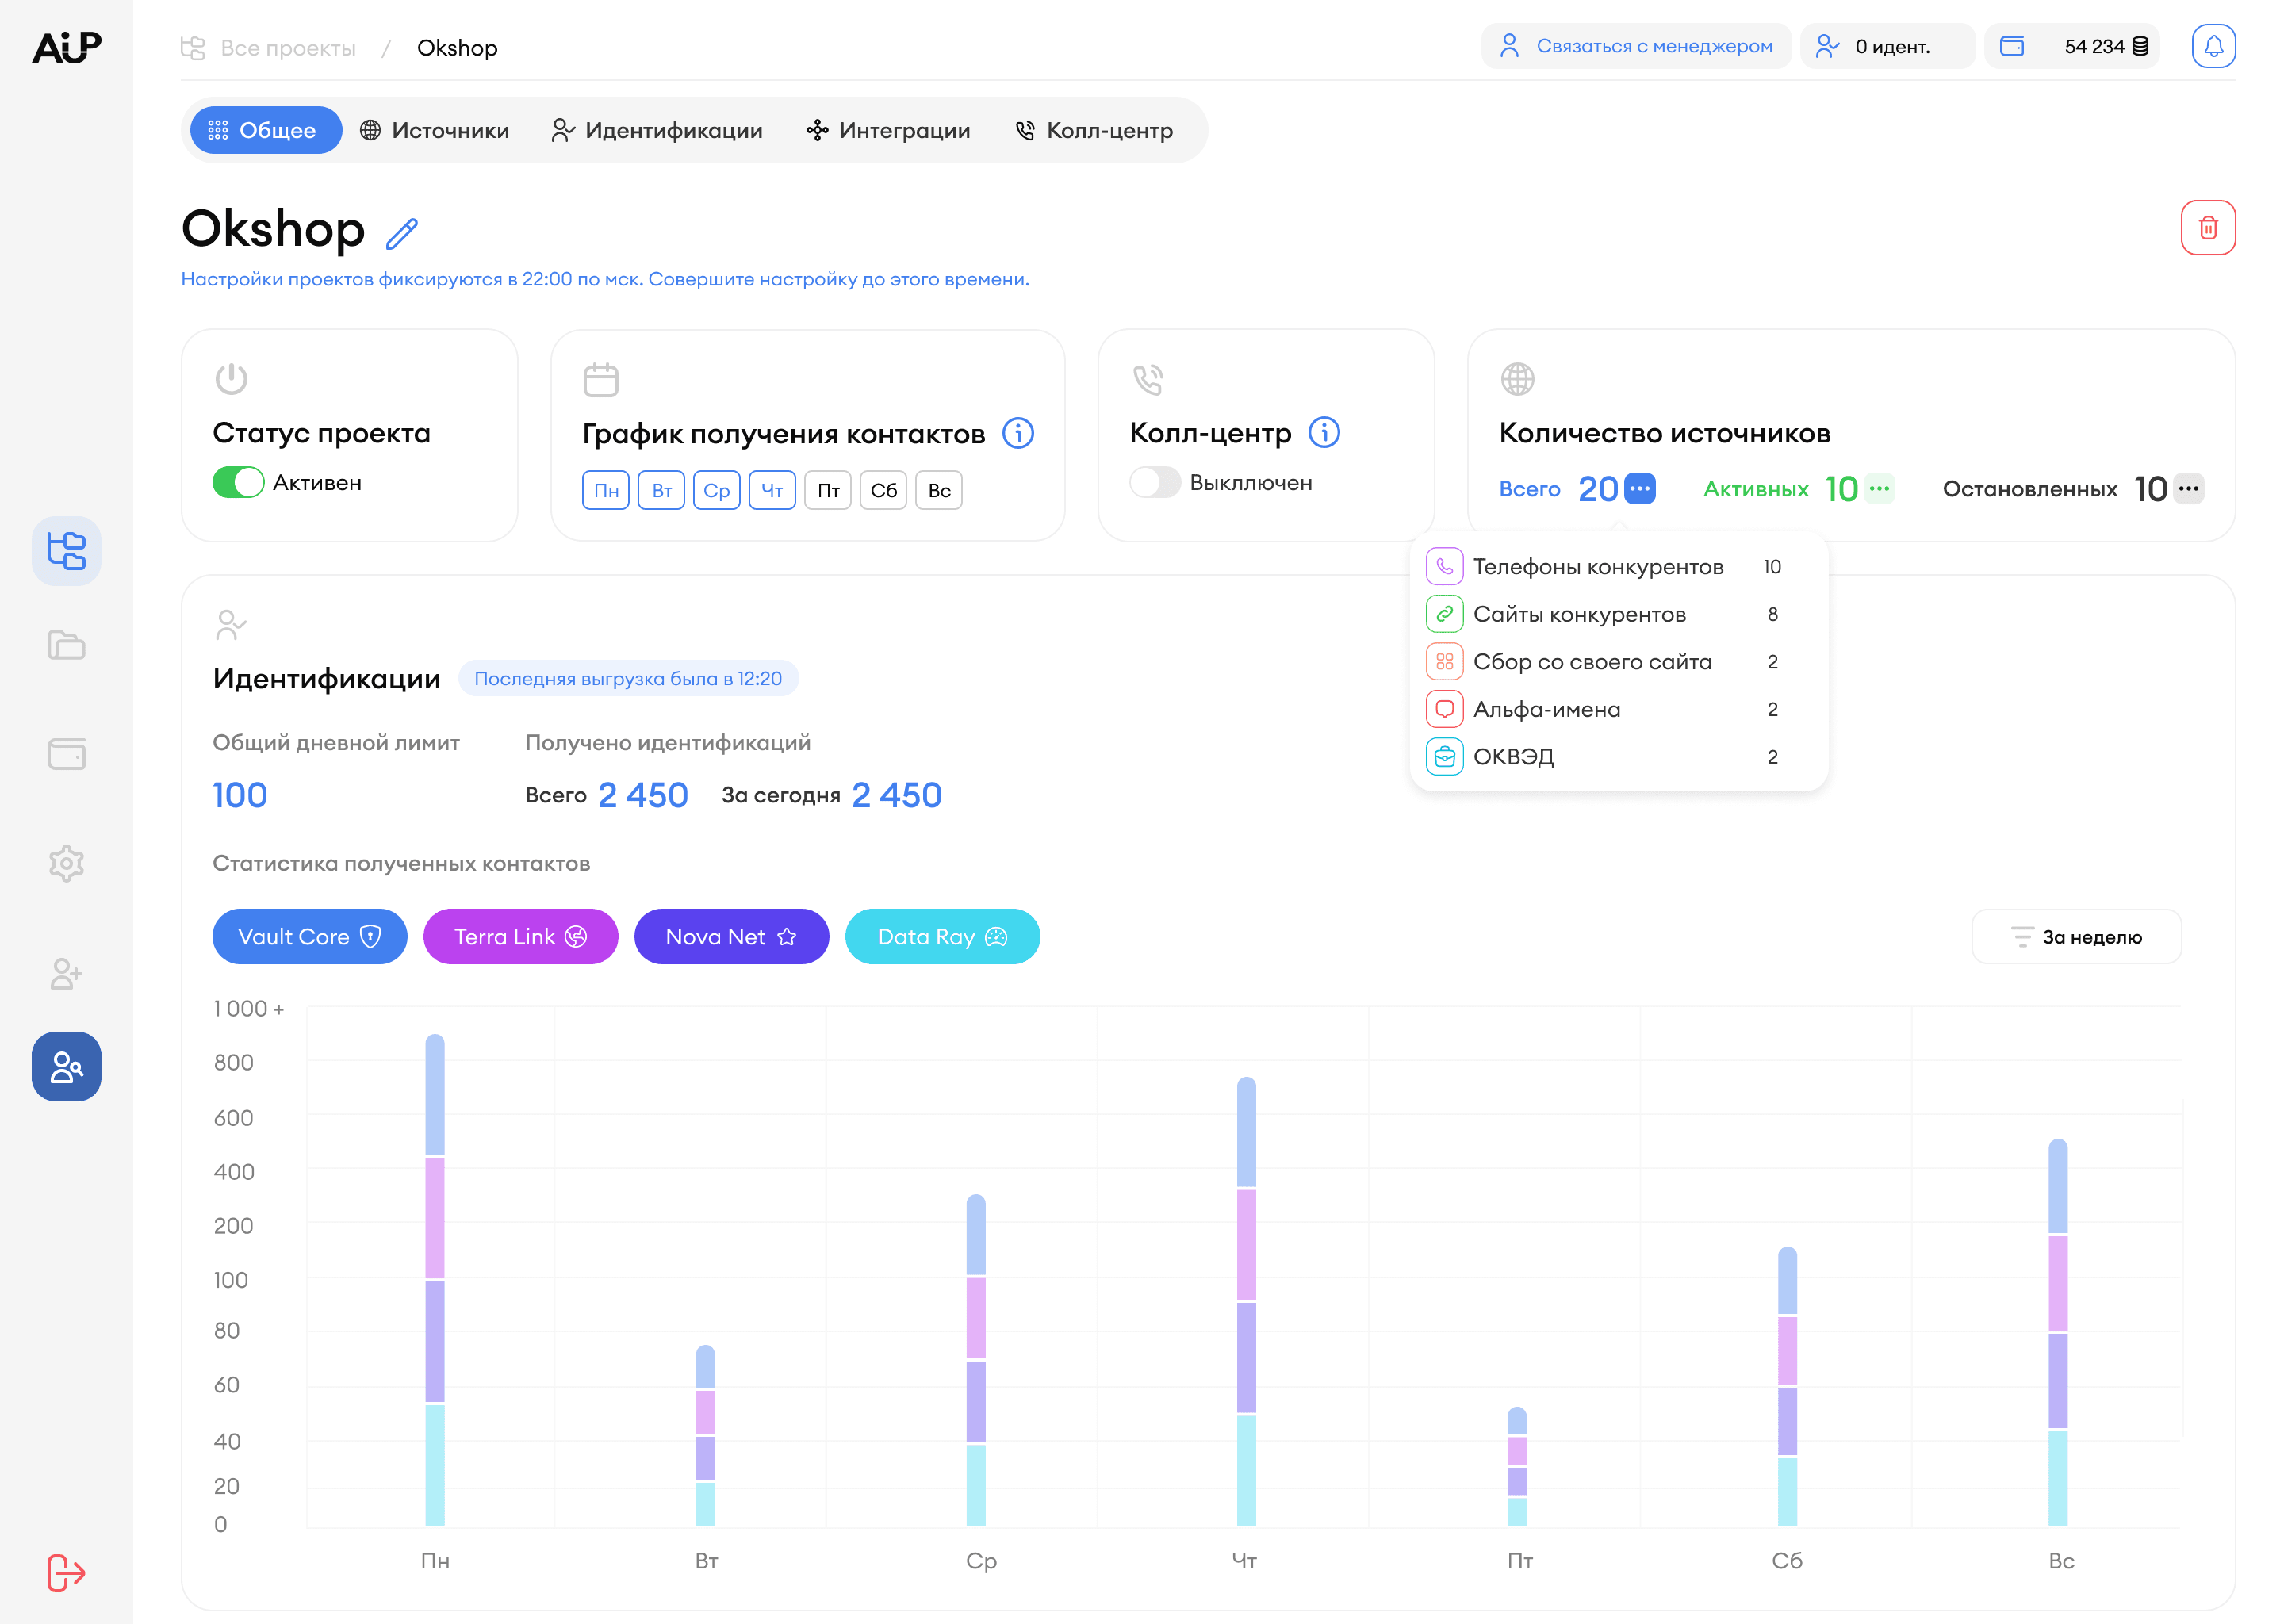
Task: Select Сайты конкурентов in the sources popup
Action: pyautogui.click(x=1580, y=613)
